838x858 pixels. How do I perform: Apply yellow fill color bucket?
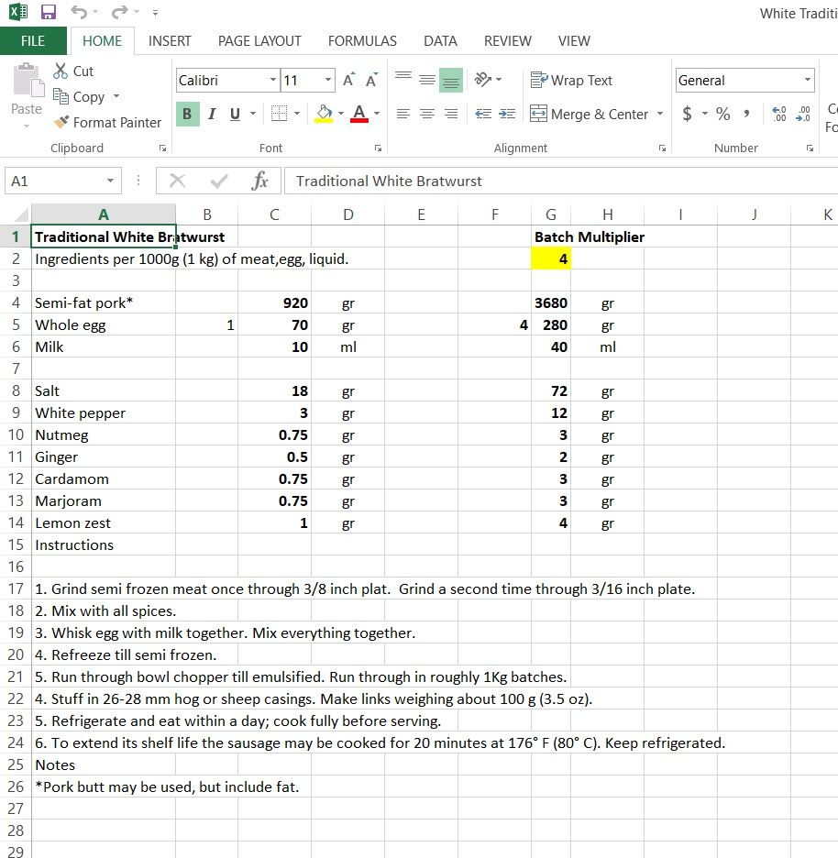(324, 114)
